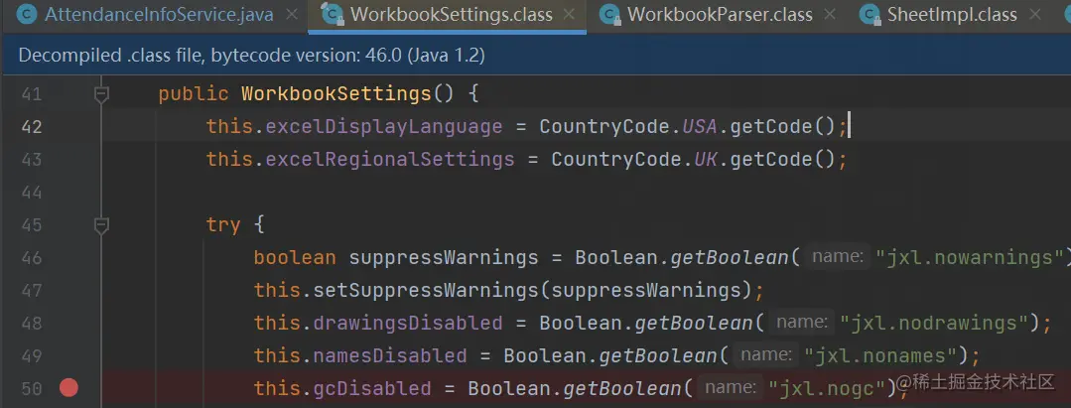Click the AttendanceInfoService.java file icon
The image size is (1071, 408).
tap(28, 14)
